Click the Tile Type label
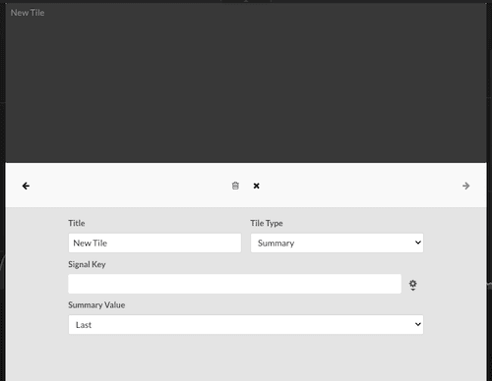 (x=267, y=223)
